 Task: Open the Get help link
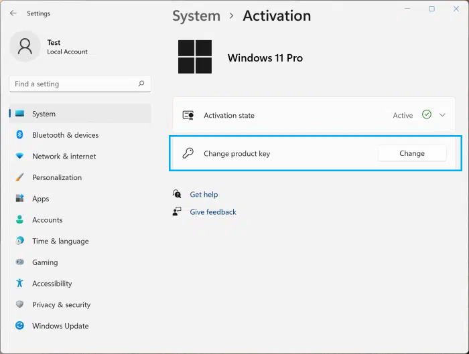tap(204, 195)
